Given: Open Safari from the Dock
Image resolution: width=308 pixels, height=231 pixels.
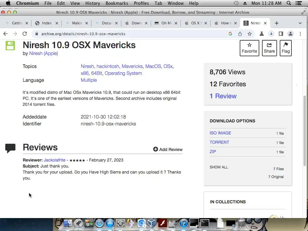Looking at the screenshot, I should point(100,223).
